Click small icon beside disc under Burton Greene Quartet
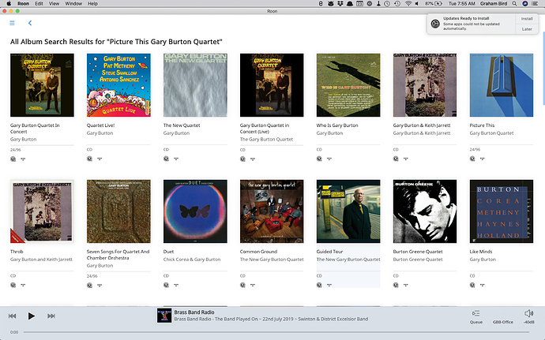This screenshot has width=545, height=340. (x=406, y=285)
